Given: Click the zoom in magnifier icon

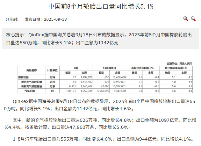Looking at the screenshot, I should tap(186, 19).
